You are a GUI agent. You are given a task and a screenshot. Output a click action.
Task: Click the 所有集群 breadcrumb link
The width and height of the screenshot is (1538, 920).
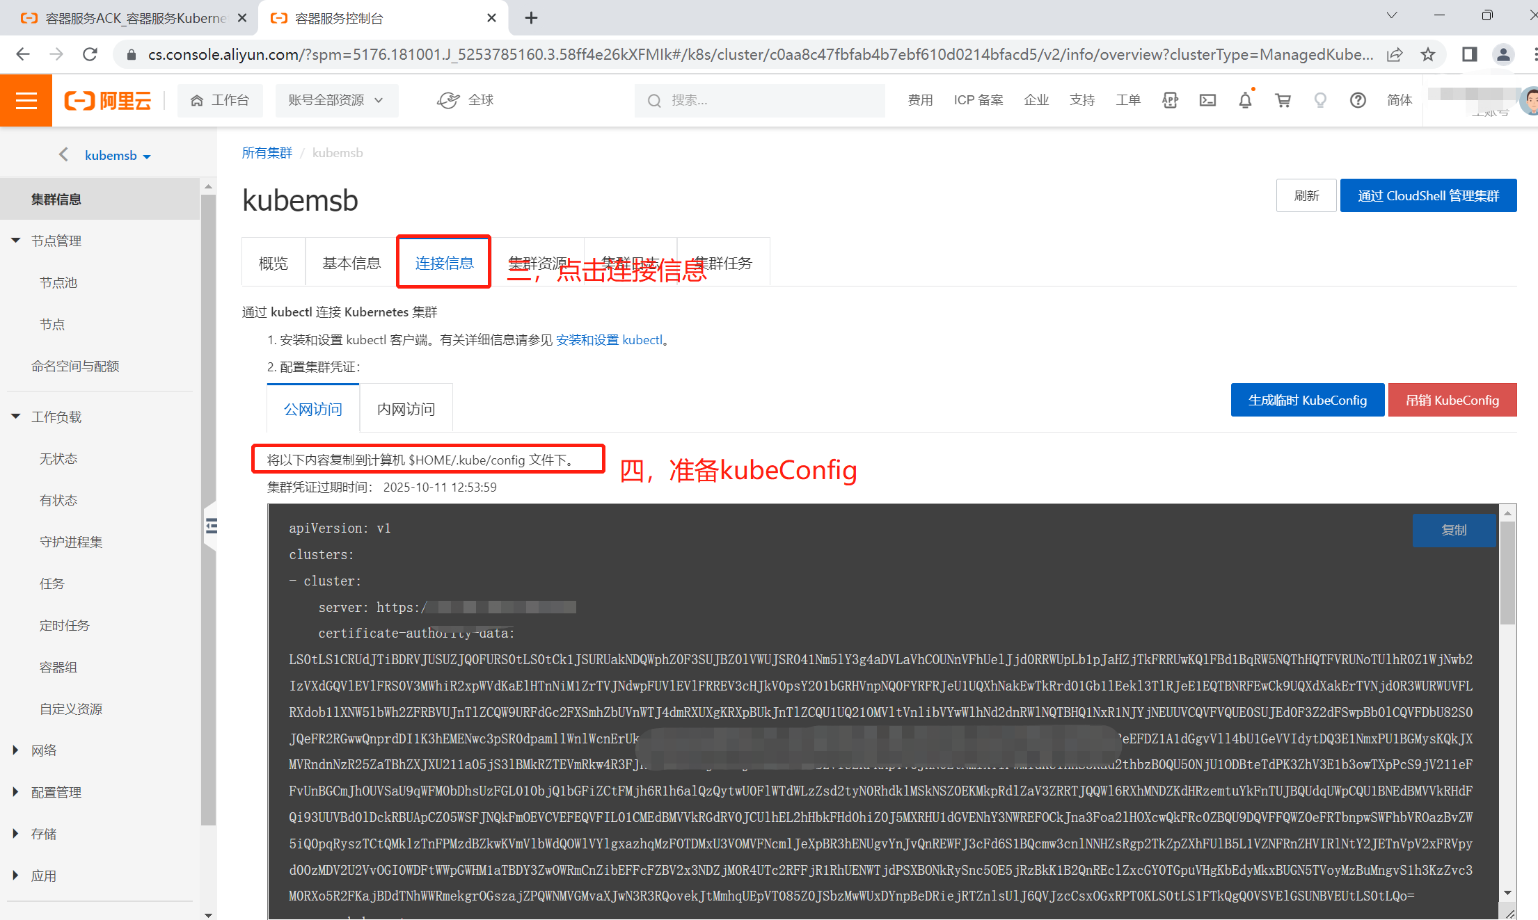tap(267, 153)
